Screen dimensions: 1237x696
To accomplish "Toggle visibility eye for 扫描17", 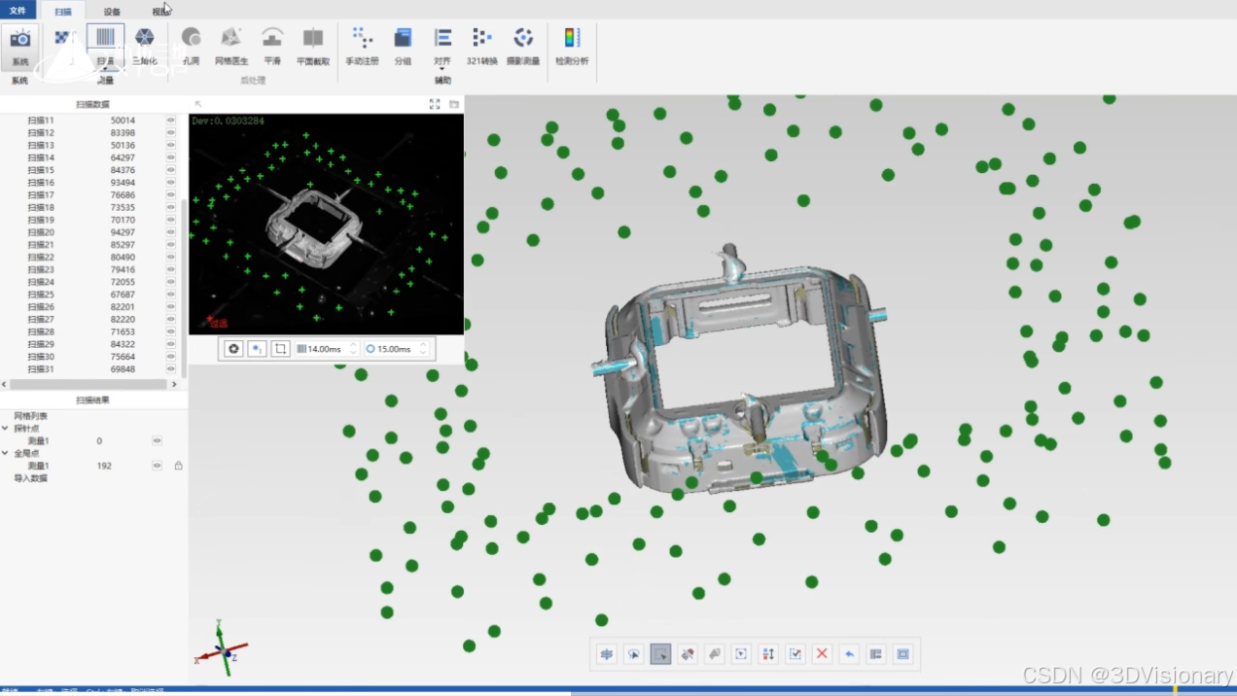I will point(171,194).
